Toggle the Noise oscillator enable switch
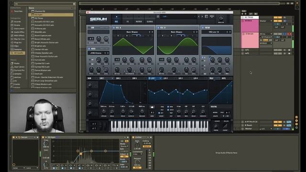Image resolution: width=306 pixels, height=172 pixels. pos(89,49)
